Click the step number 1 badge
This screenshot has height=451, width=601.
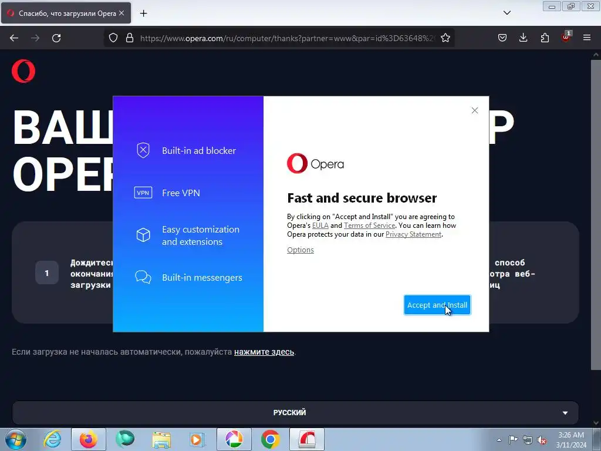(47, 272)
